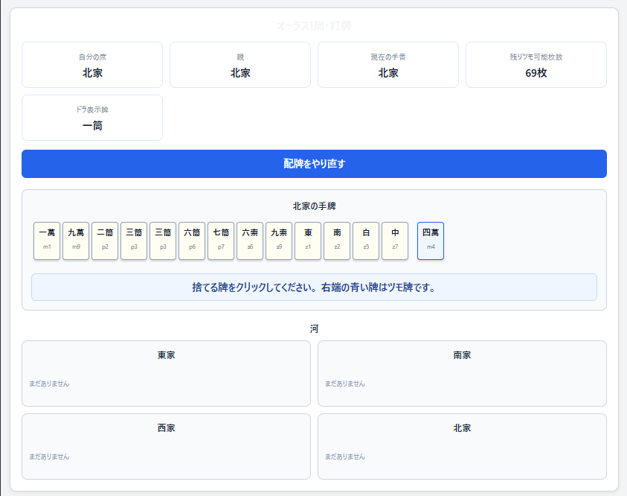Discard the drawn 四萬 (m4) tile
The width and height of the screenshot is (627, 496).
click(x=431, y=241)
